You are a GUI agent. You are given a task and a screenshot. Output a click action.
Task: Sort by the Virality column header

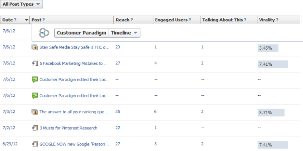coord(278,20)
